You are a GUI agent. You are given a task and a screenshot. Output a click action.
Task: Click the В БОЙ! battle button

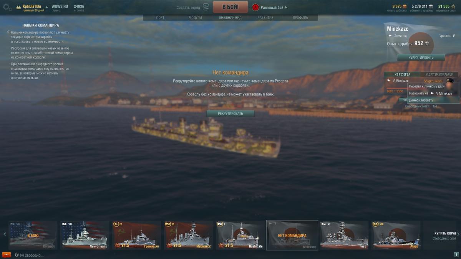click(230, 7)
